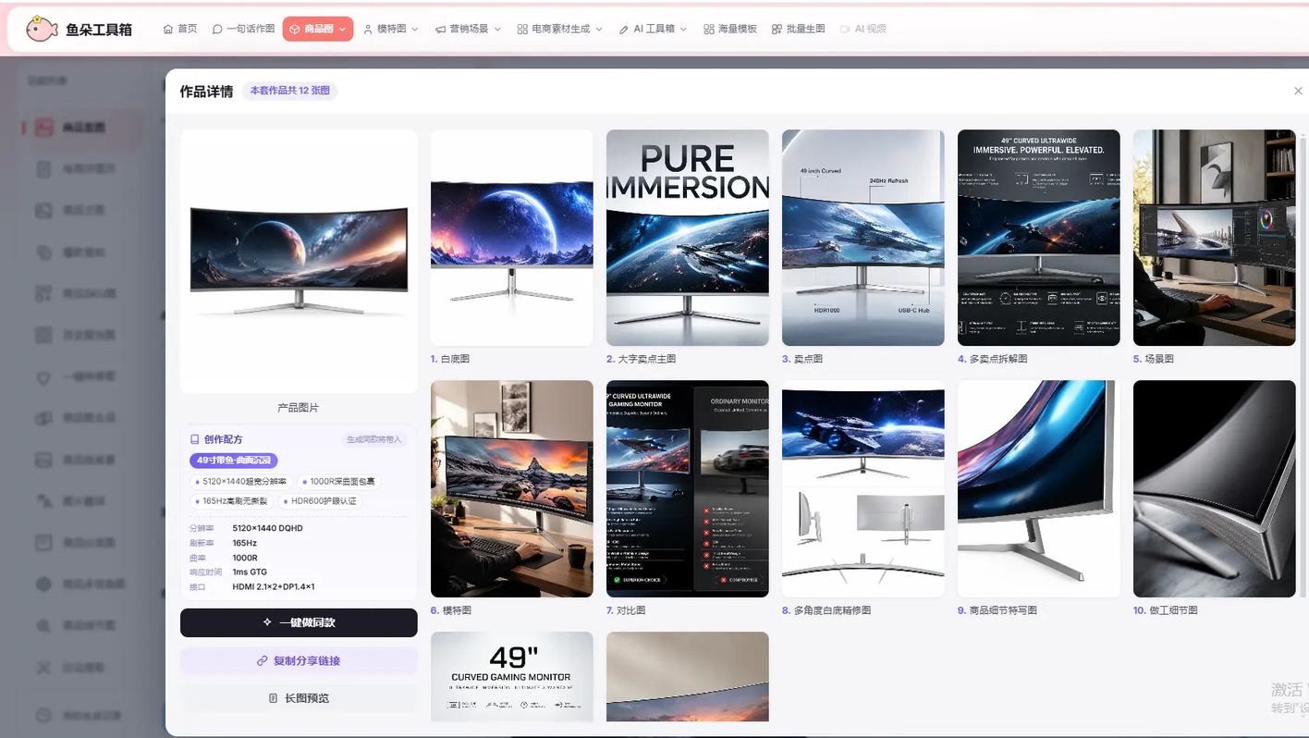Viewport: 1309px width, 738px height.
Task: Click the HDMI 2.1×2+DP1.4×1 interface value
Action: [x=274, y=587]
